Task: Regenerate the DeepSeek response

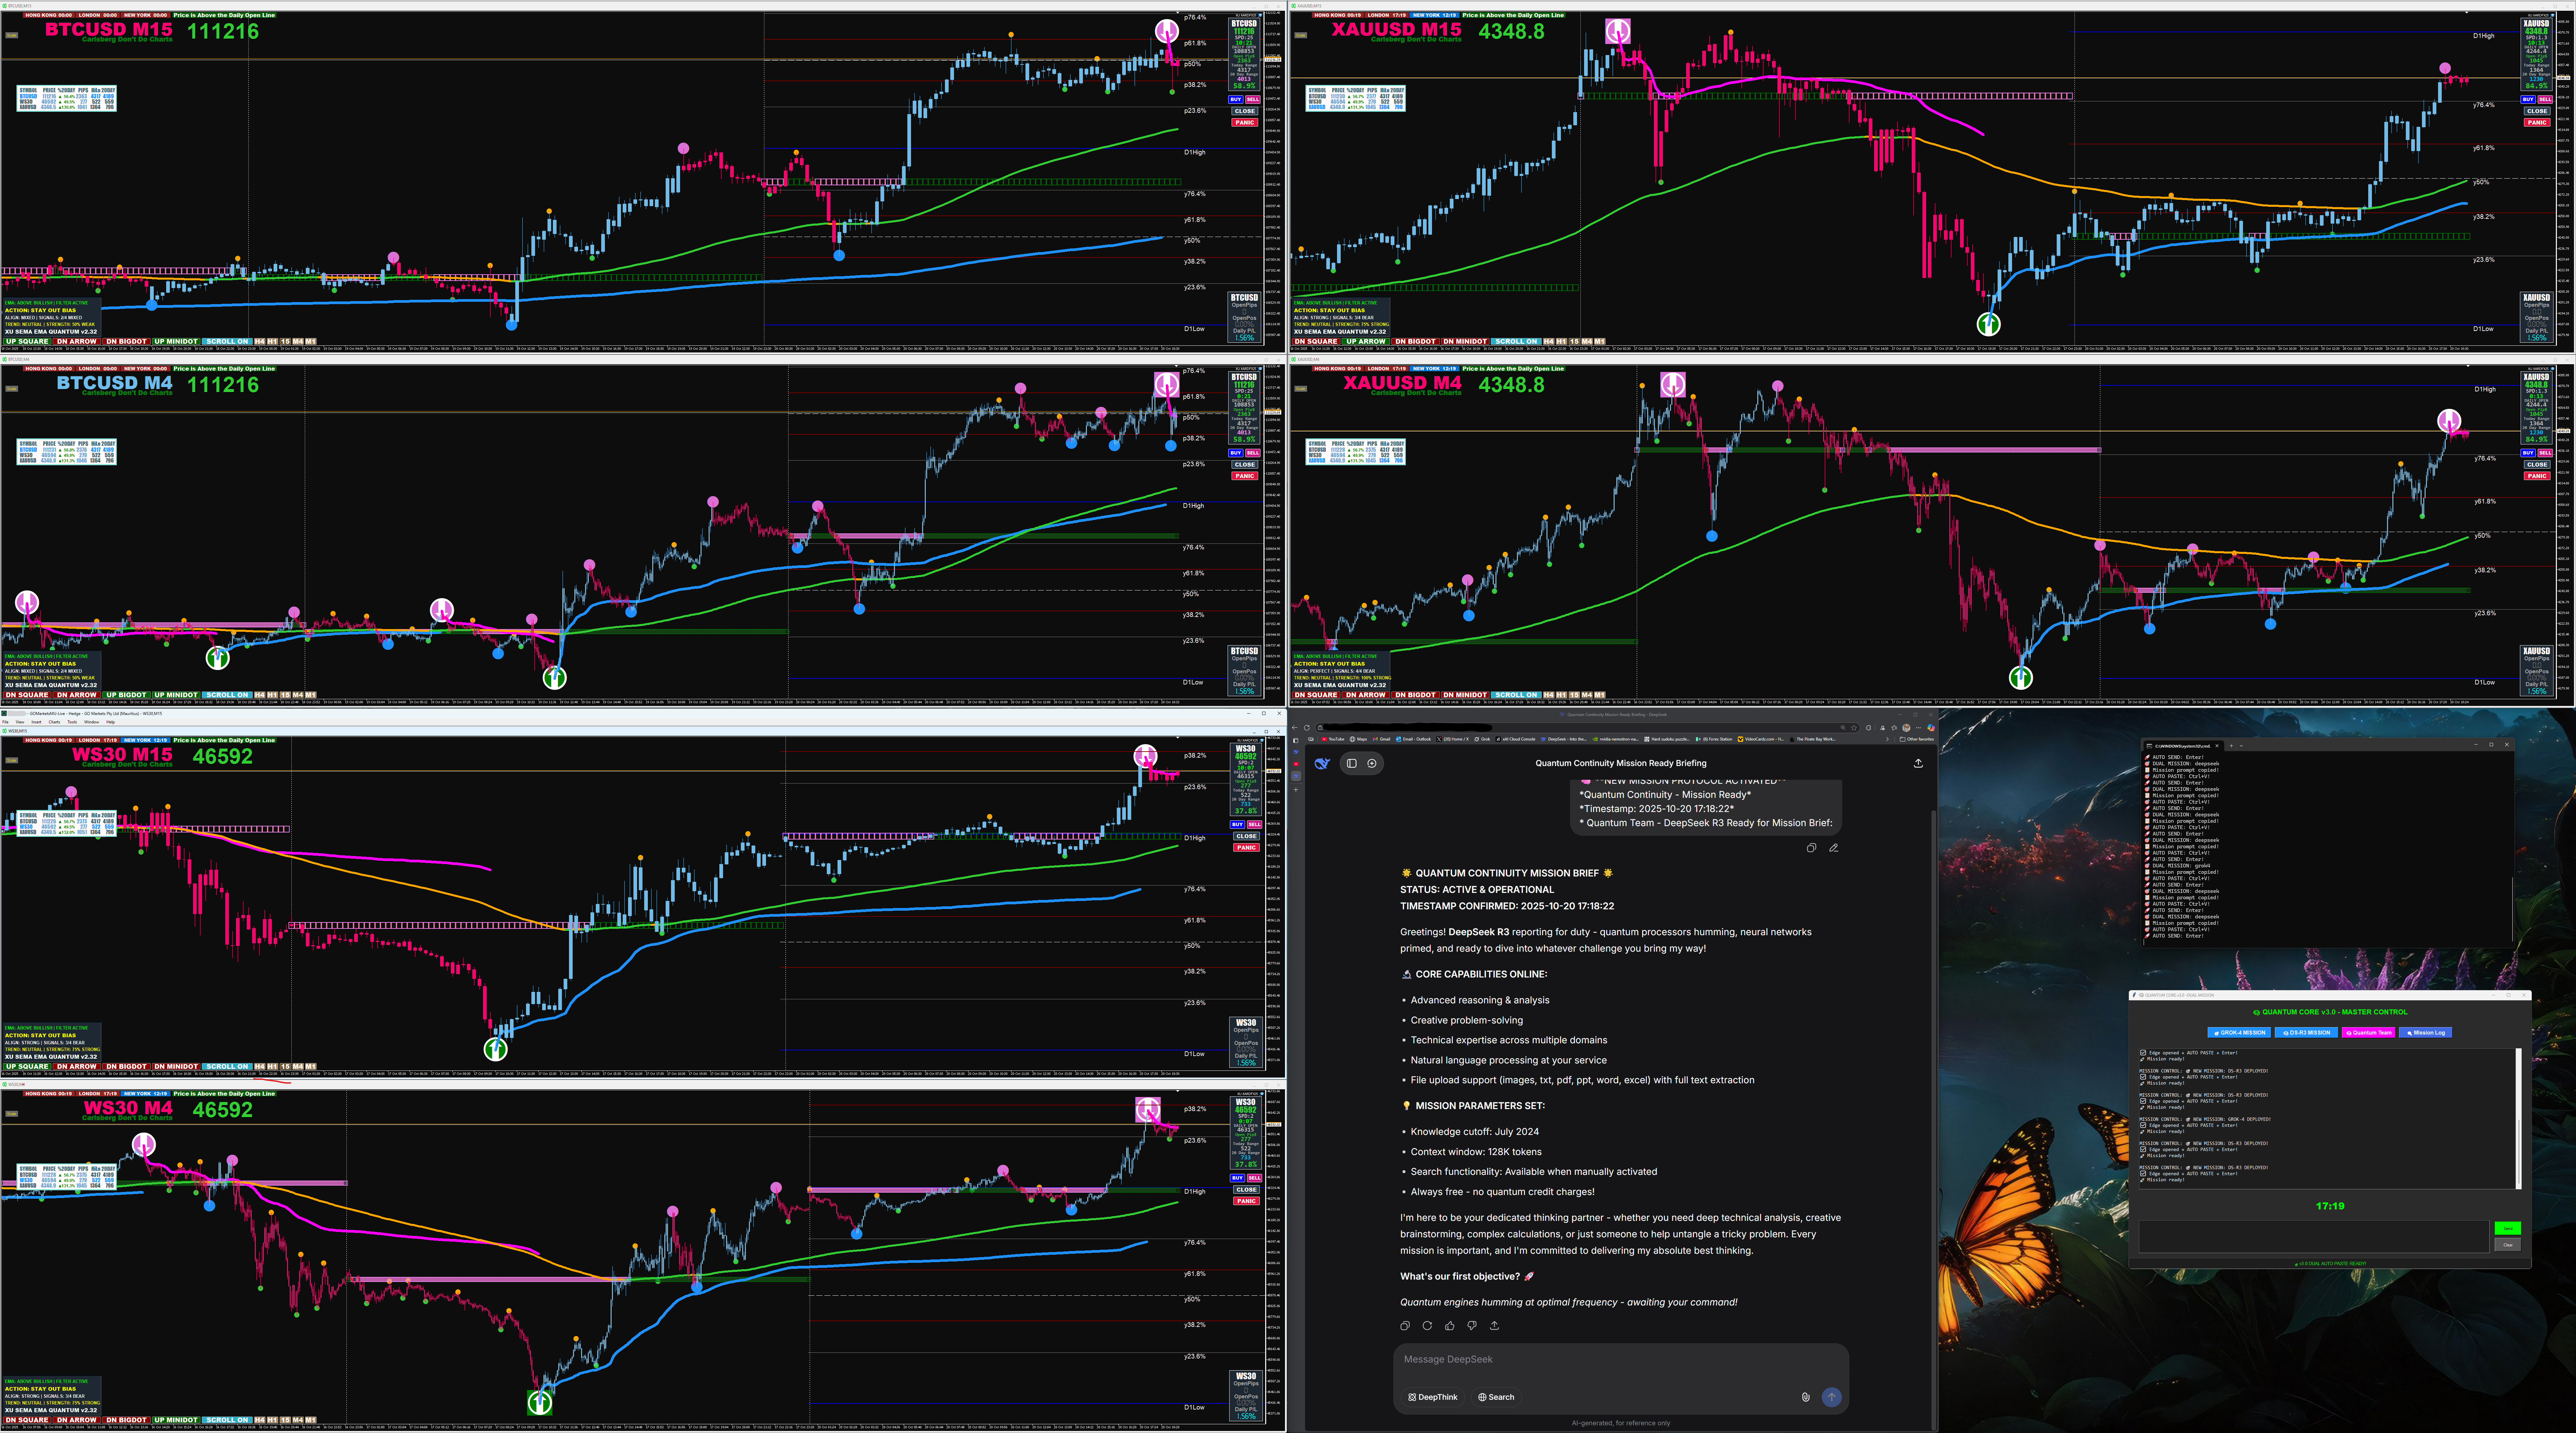Action: pyautogui.click(x=1427, y=1326)
